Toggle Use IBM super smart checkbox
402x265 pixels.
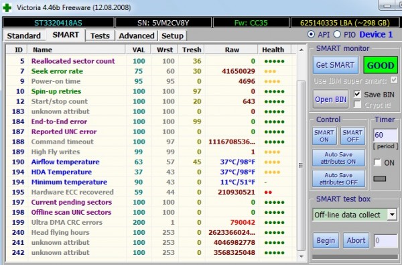pos(394,80)
